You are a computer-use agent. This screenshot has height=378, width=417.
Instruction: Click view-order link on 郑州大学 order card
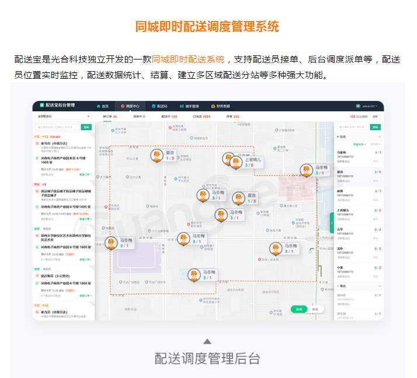tap(85, 260)
